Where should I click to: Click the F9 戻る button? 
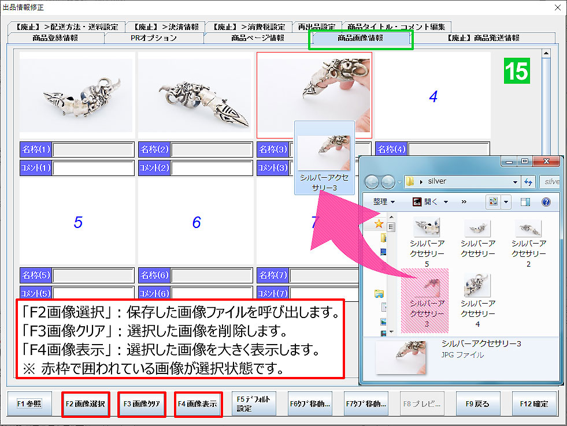click(x=477, y=404)
